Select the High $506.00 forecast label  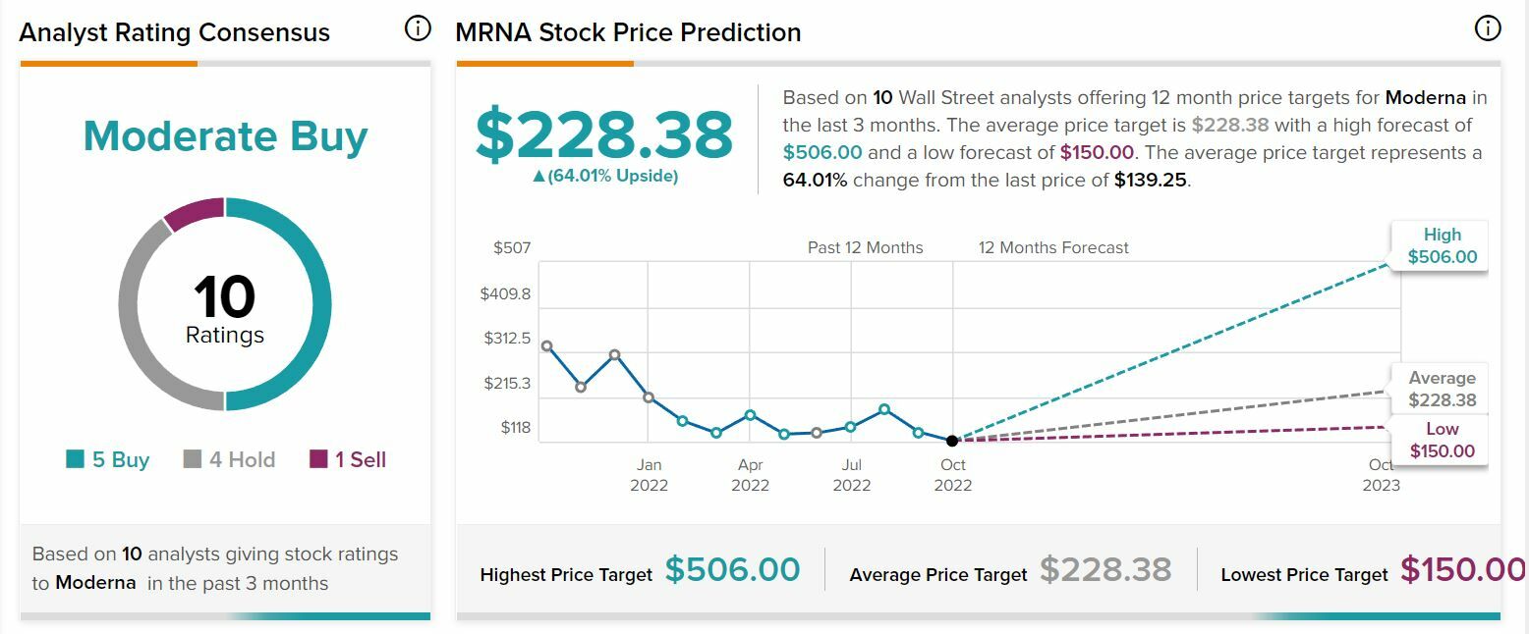click(x=1442, y=246)
